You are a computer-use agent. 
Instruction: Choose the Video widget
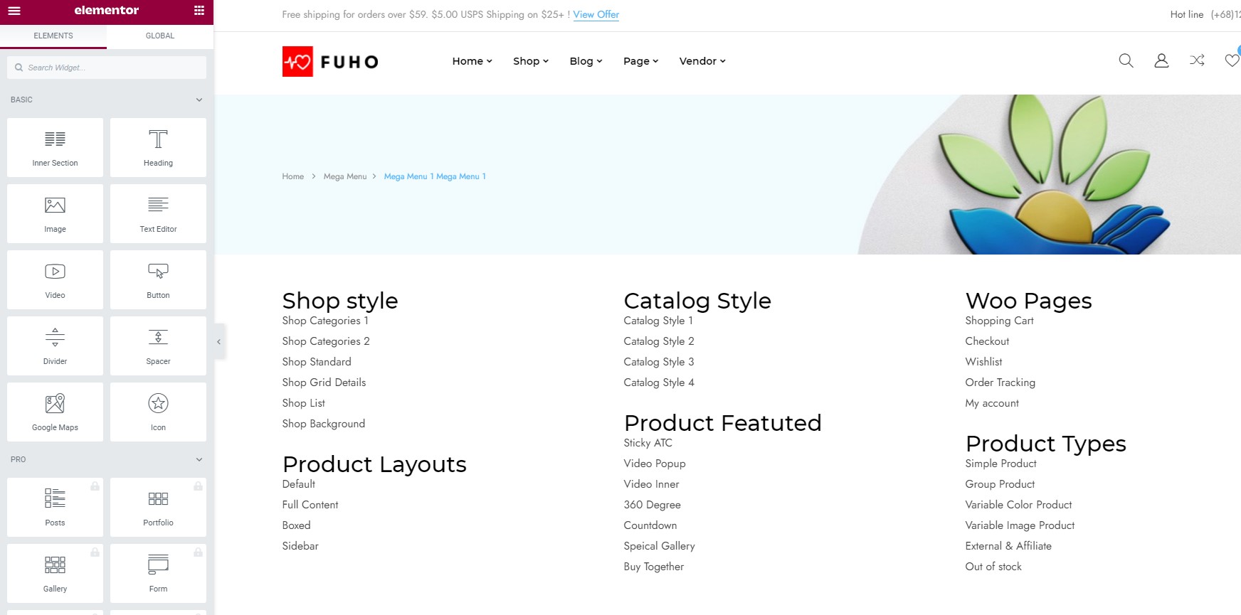pos(55,279)
